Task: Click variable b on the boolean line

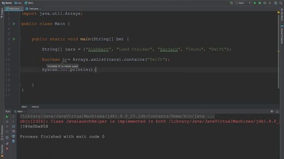Action: click(64, 60)
